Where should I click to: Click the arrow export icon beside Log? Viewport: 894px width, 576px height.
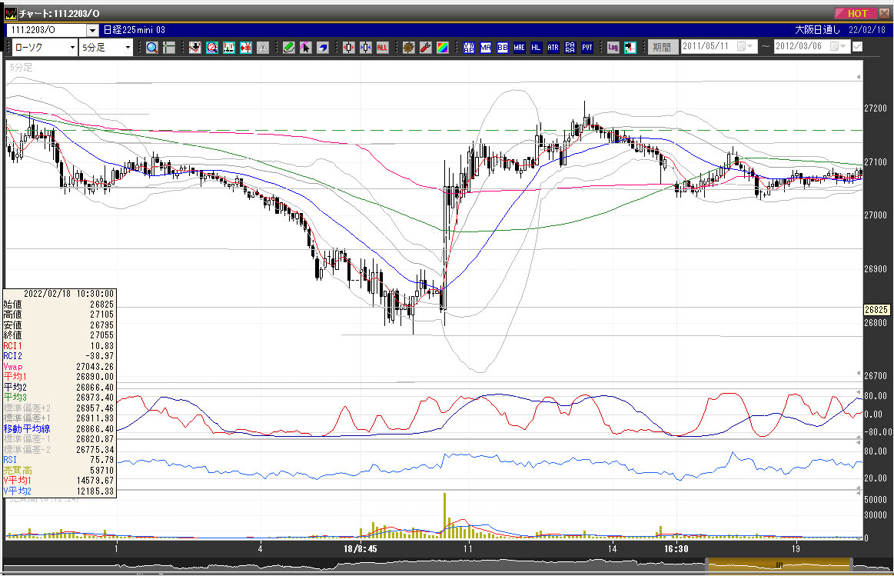tap(630, 48)
